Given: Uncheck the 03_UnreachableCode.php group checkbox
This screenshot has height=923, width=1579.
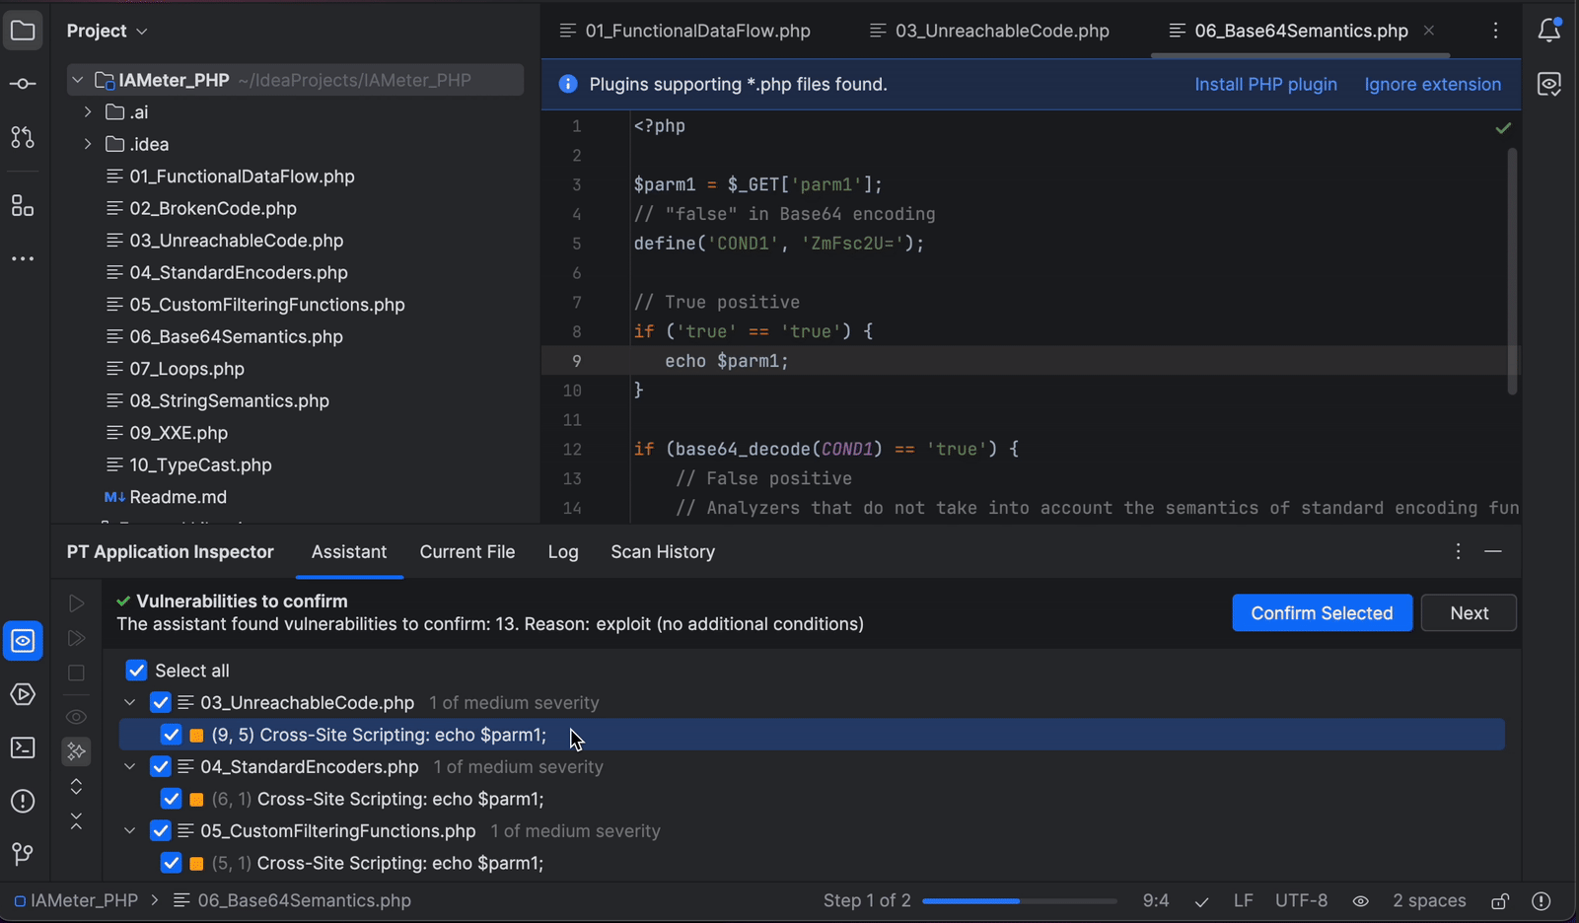Looking at the screenshot, I should tap(160, 703).
